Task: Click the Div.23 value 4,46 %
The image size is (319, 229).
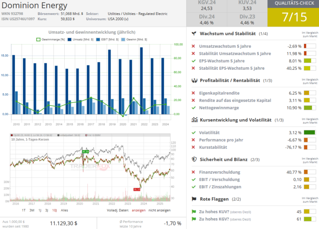Action: 247,23
